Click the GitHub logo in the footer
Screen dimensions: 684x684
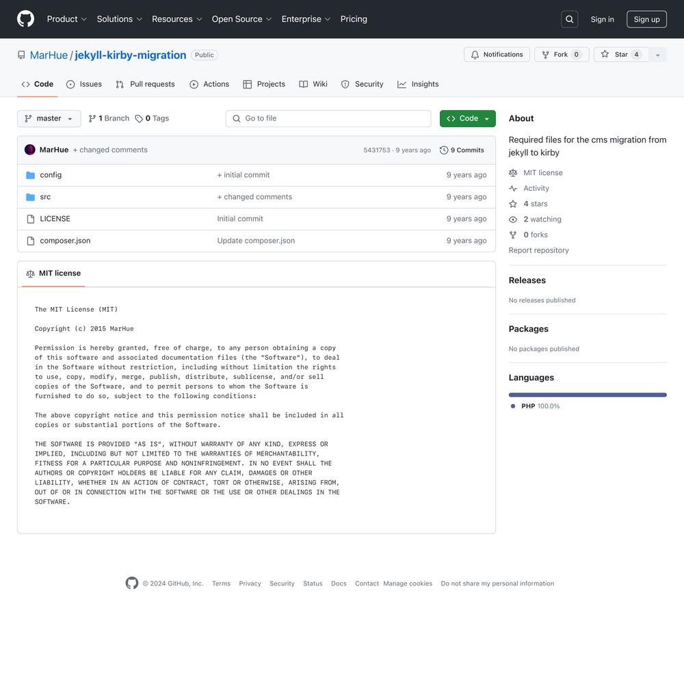click(132, 583)
